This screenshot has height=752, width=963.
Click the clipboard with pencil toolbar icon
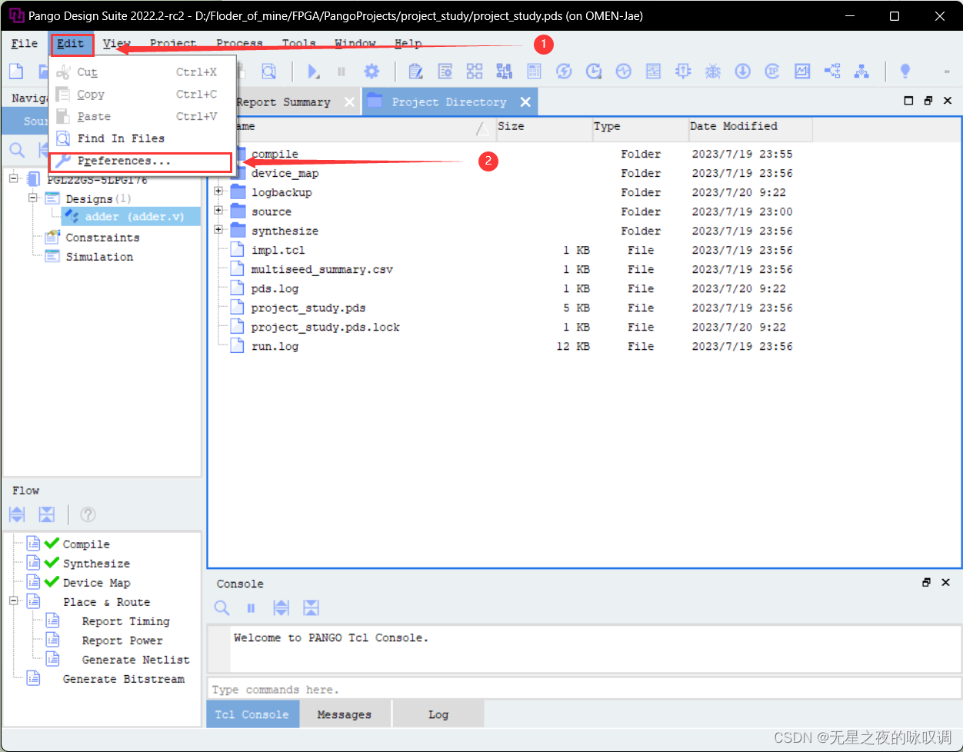tap(415, 72)
